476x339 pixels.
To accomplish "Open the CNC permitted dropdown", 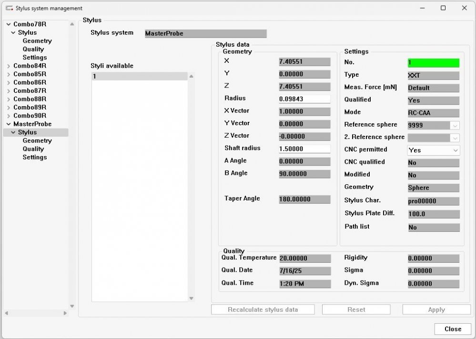I will [455, 150].
